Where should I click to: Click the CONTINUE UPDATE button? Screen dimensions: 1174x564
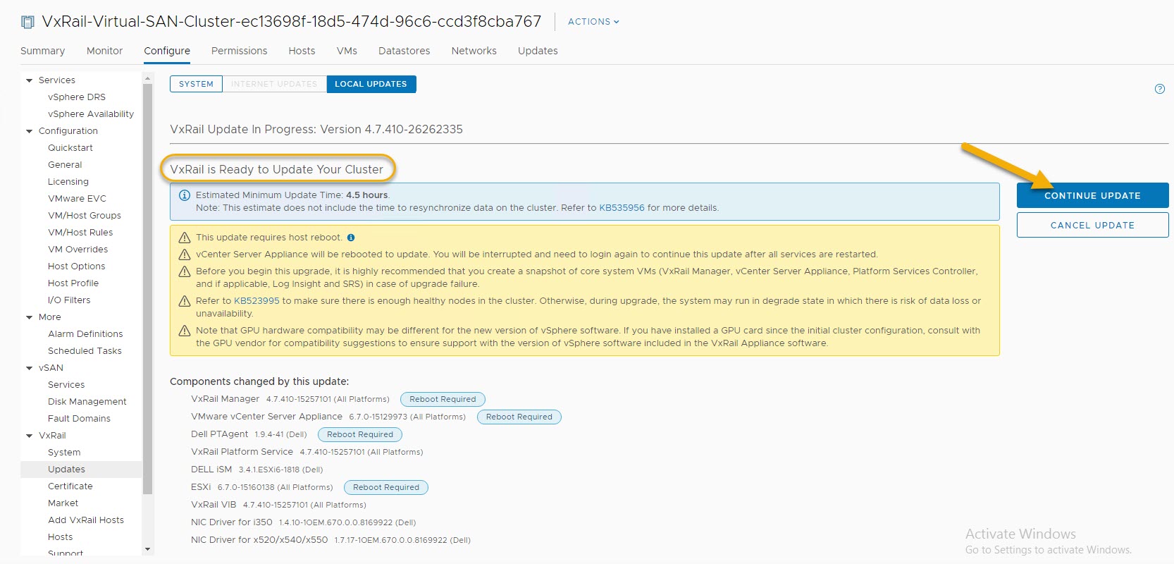point(1092,195)
